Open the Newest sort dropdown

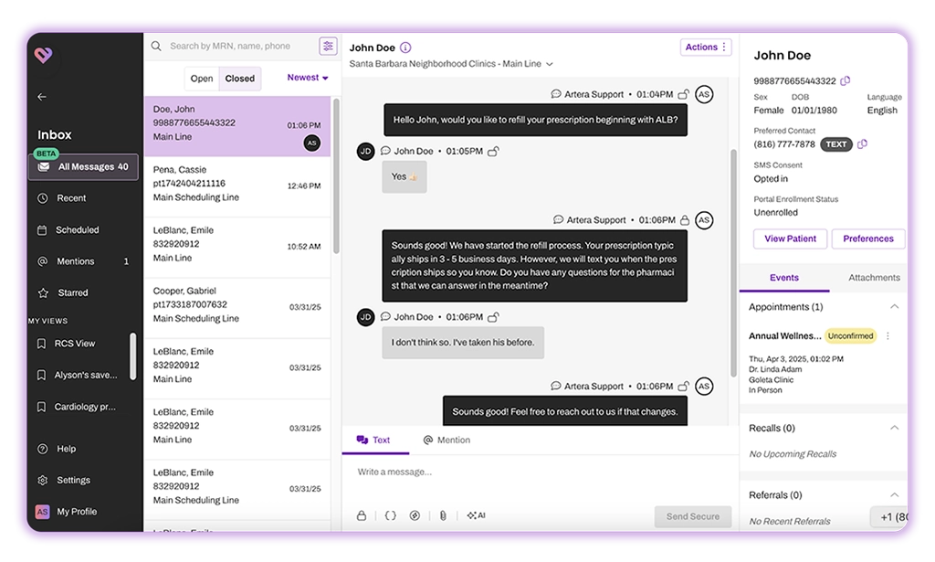(308, 78)
